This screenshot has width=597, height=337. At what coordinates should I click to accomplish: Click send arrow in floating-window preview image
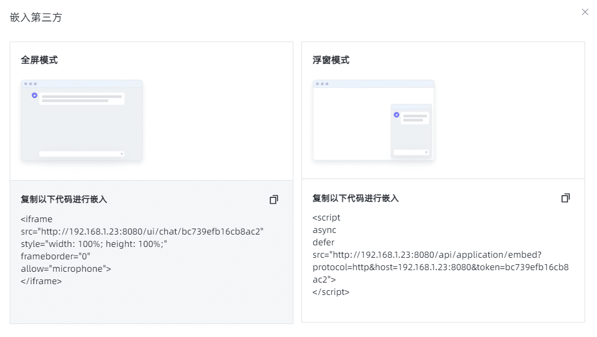[426, 153]
